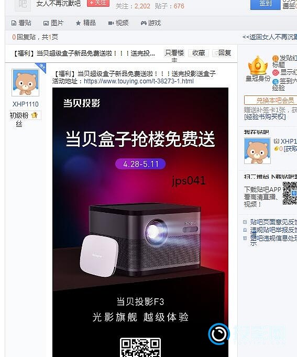
Task: Open the 经验书购买权 link
Action: tap(265, 117)
